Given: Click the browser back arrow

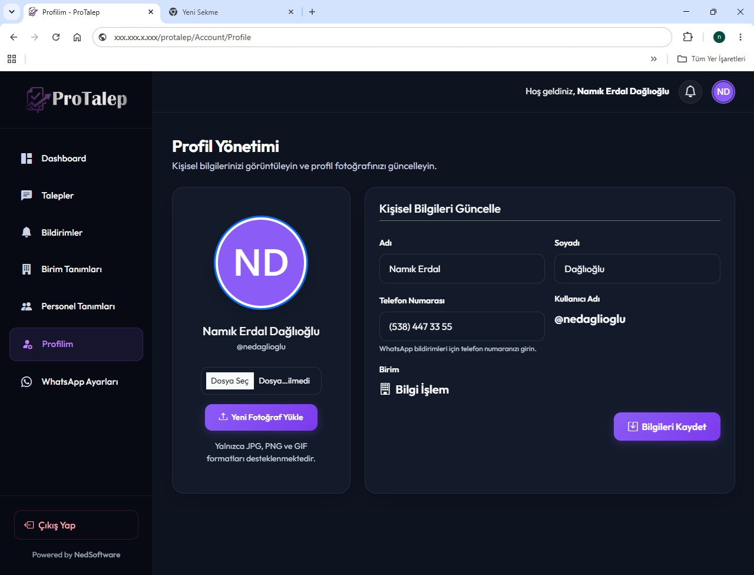Looking at the screenshot, I should [14, 37].
